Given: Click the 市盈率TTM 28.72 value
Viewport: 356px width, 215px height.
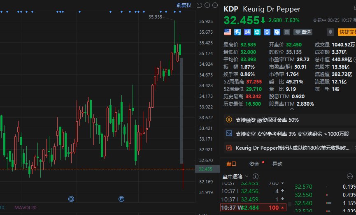Looking at the screenshot, I should pos(303,60).
